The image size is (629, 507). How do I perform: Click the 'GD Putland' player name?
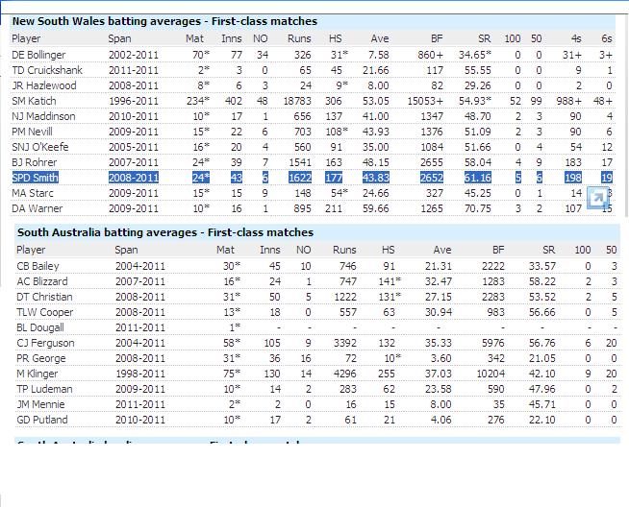tap(42, 420)
